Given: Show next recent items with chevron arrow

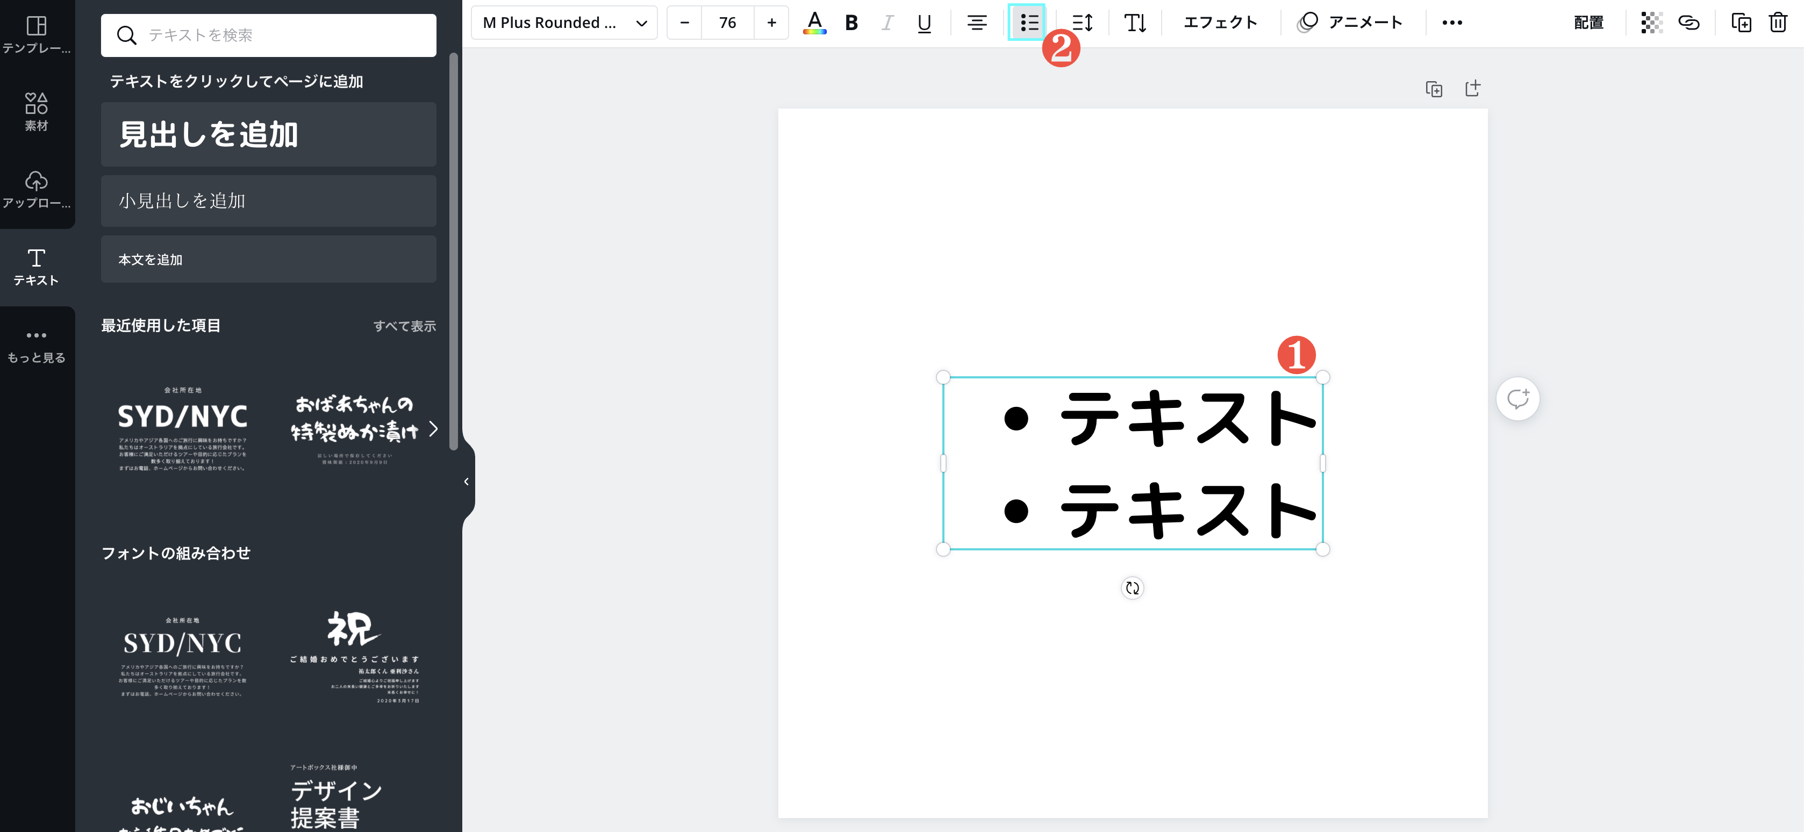Looking at the screenshot, I should coord(433,428).
